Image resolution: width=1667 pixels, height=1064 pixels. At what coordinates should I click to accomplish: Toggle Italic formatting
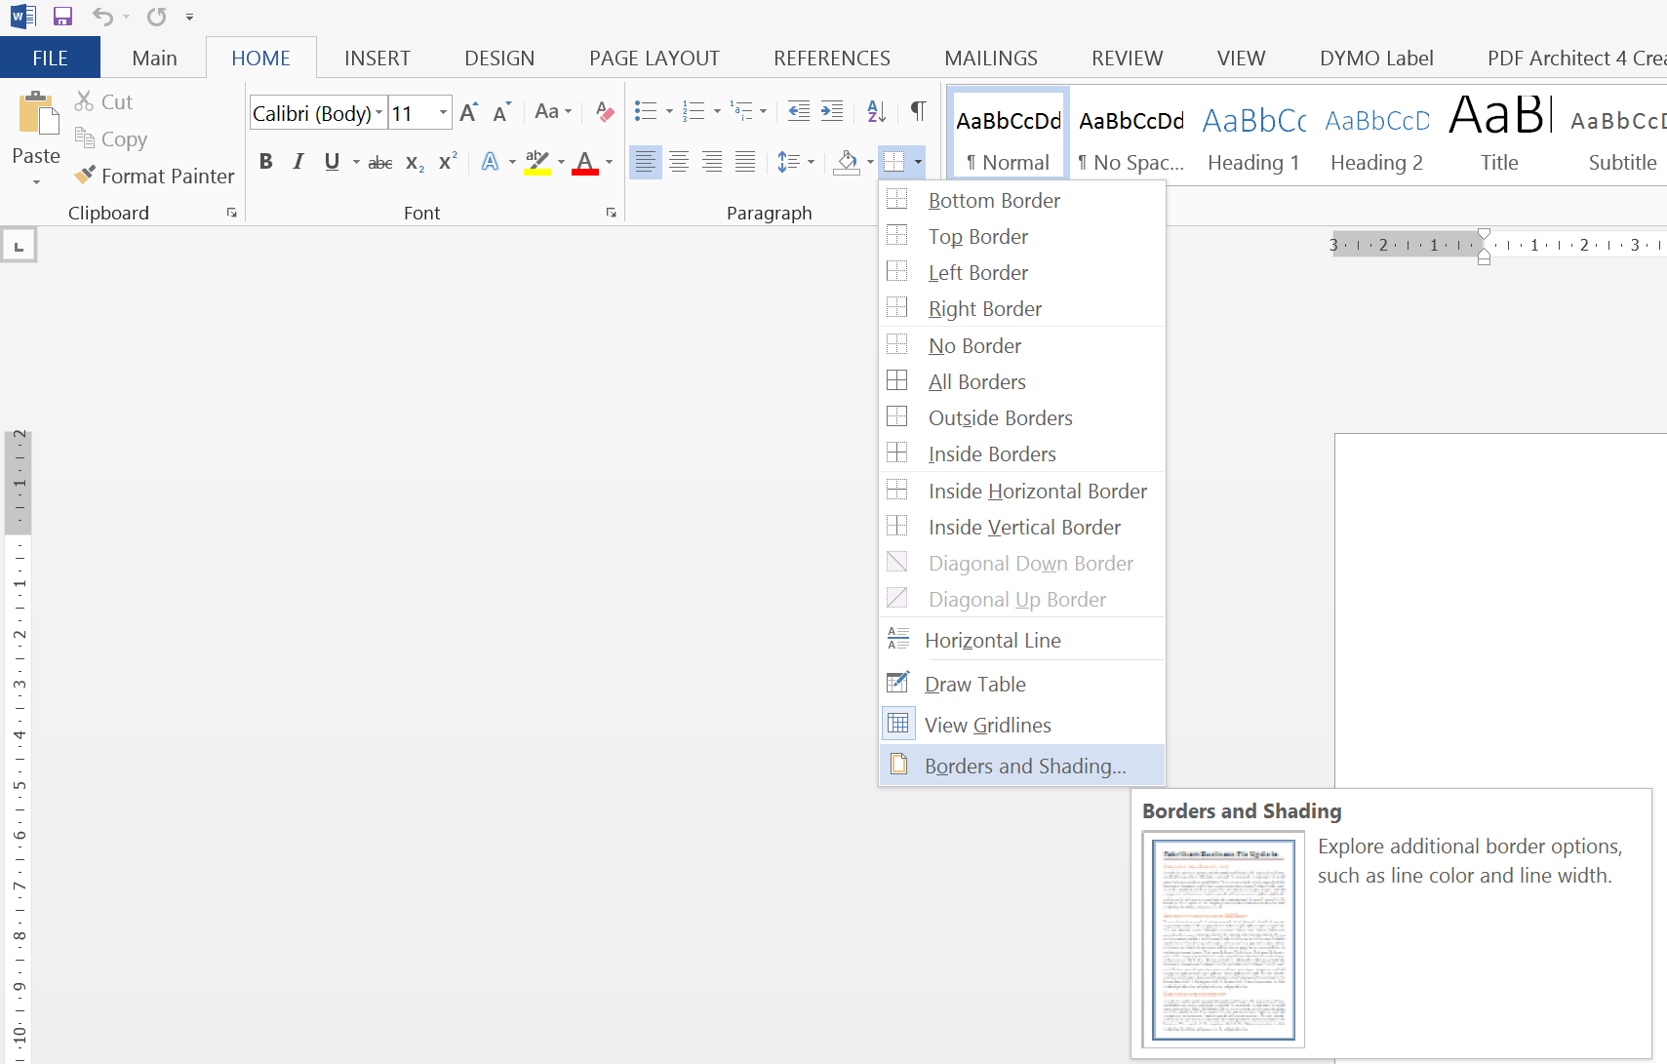[298, 162]
